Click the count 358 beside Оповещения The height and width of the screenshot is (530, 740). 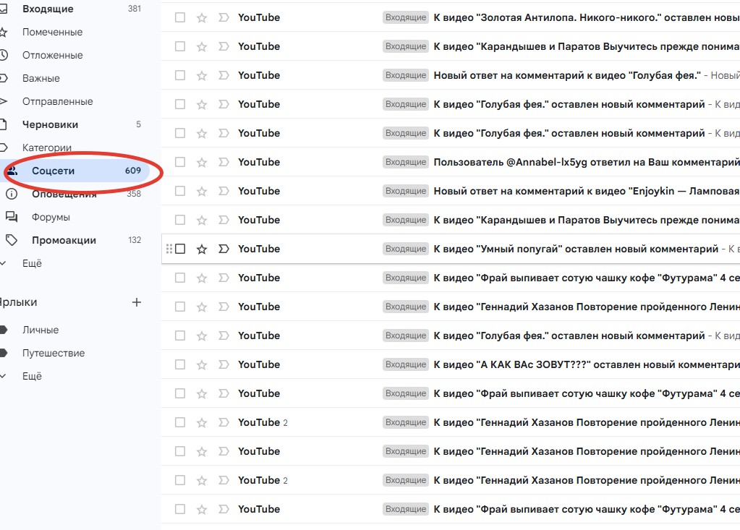134,194
